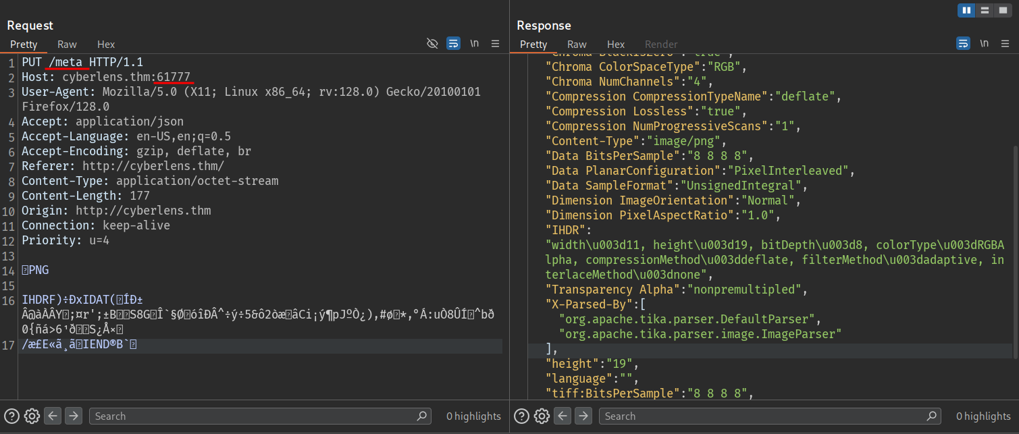Image resolution: width=1019 pixels, height=434 pixels.
Task: Go to previous match in Request search
Action: [x=53, y=416]
